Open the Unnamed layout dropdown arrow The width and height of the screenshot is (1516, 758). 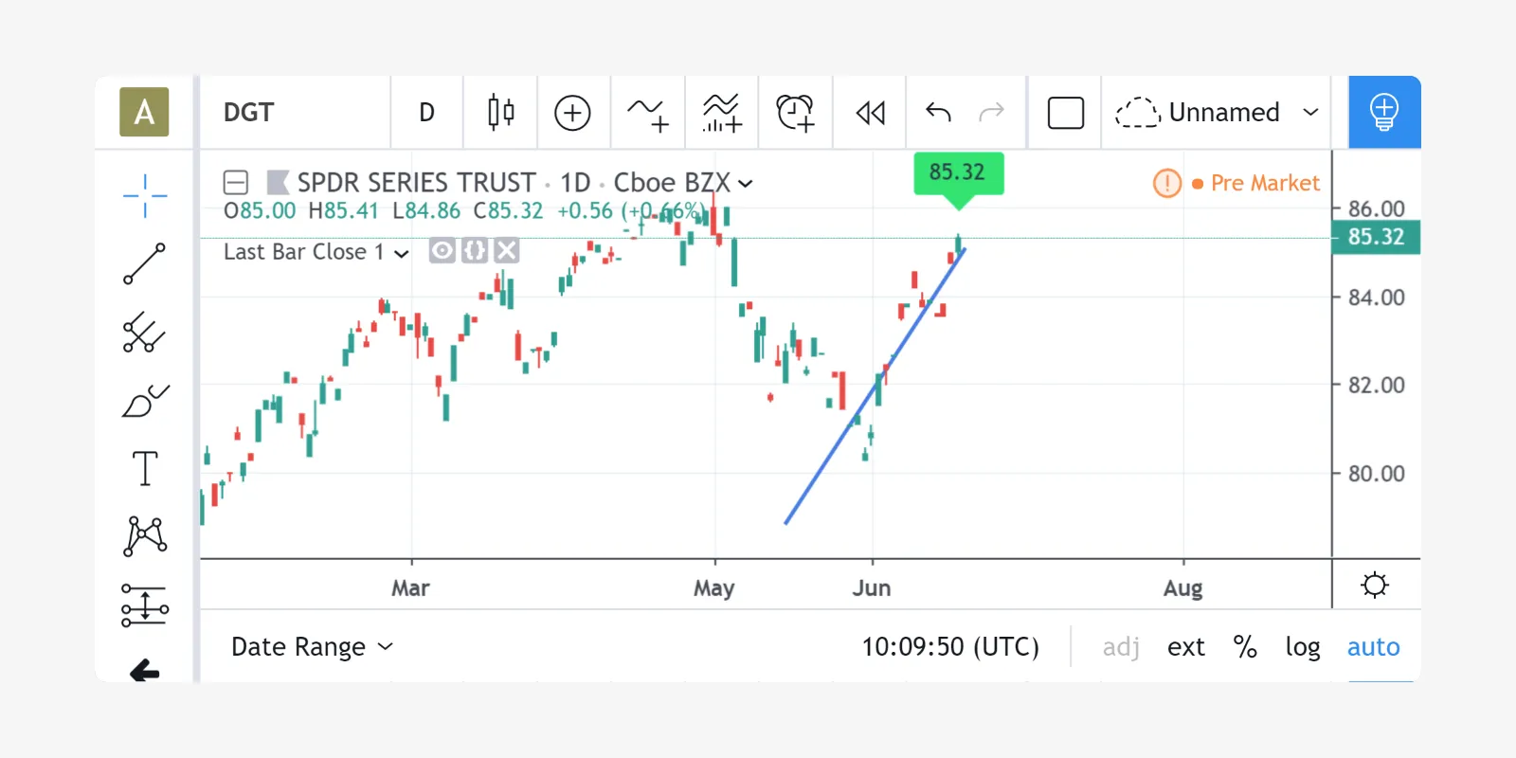pos(1310,112)
